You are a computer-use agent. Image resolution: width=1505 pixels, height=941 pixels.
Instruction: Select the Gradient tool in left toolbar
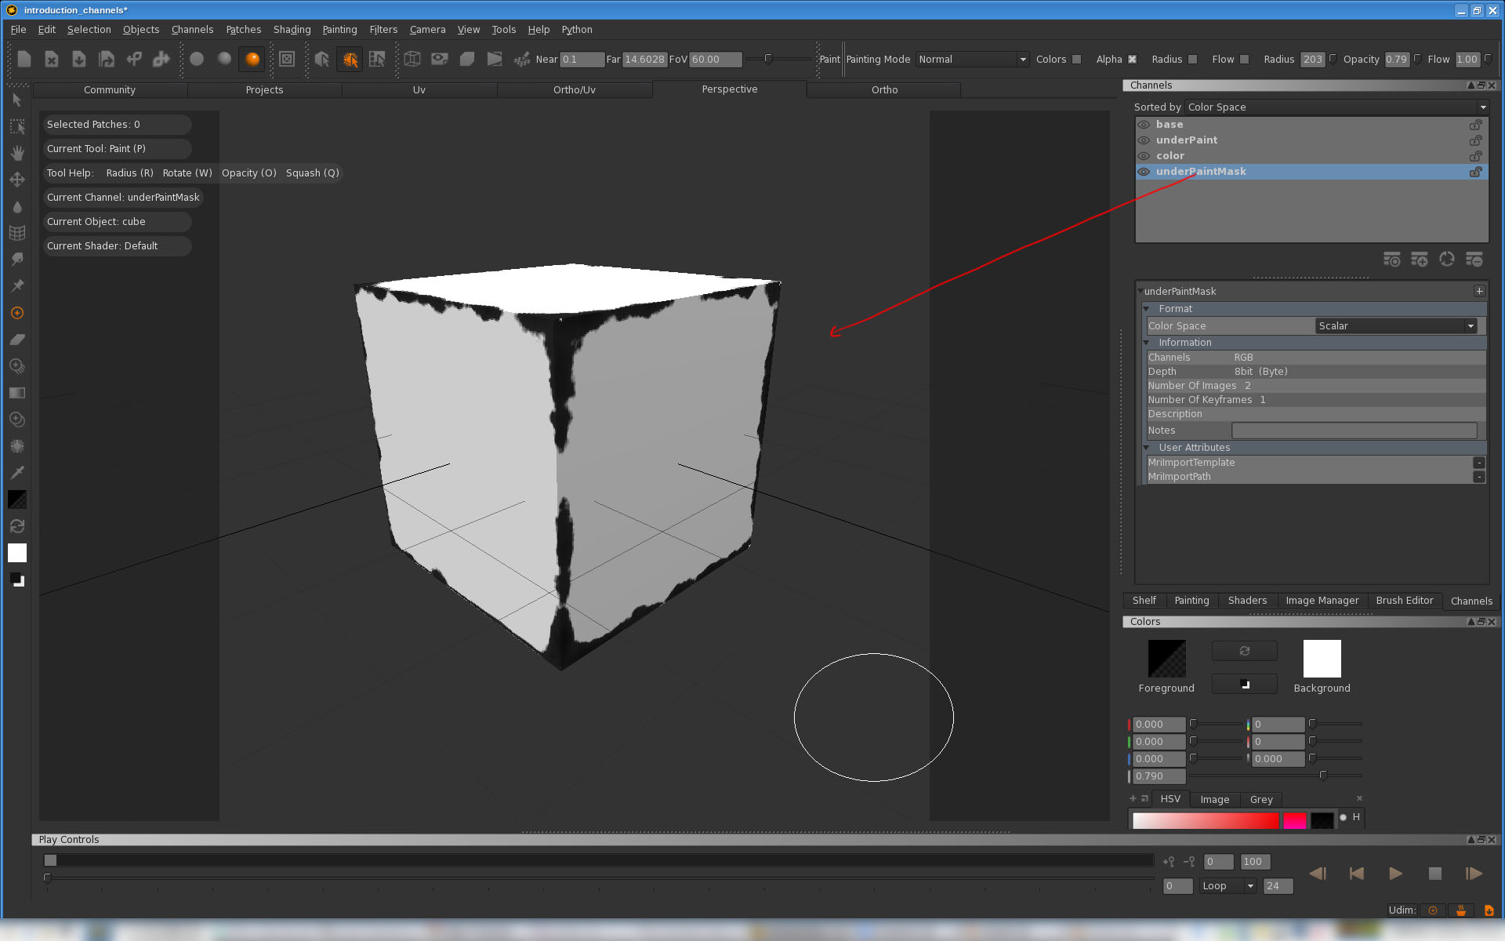point(17,393)
